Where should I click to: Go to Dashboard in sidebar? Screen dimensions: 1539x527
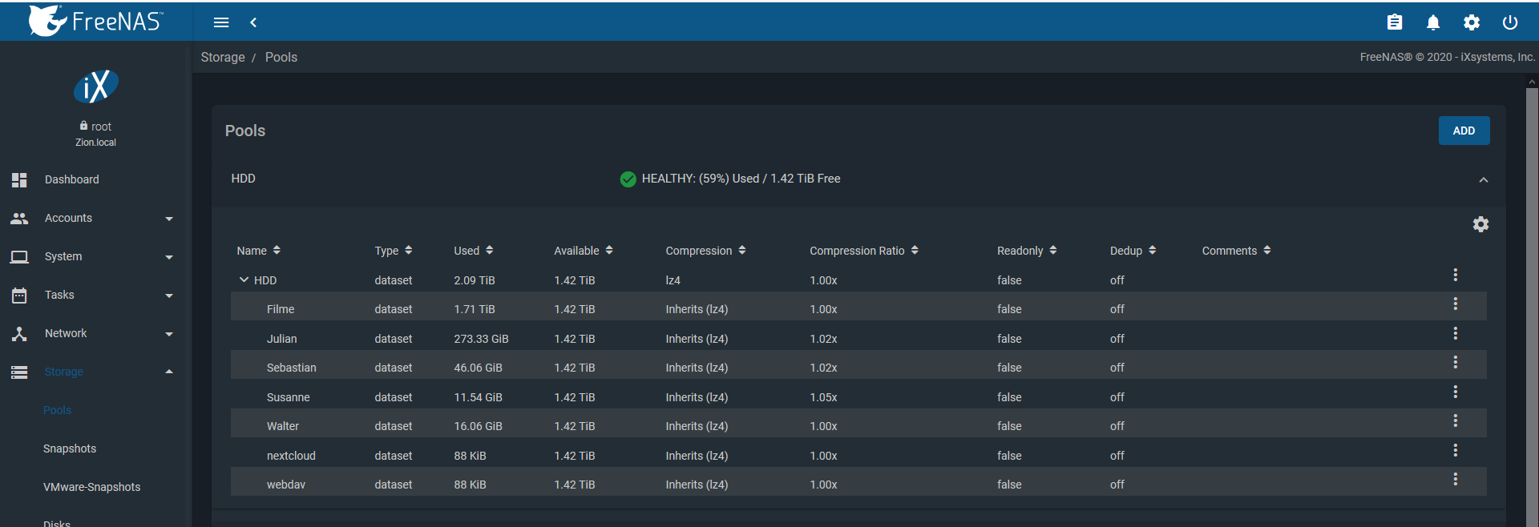coord(71,179)
